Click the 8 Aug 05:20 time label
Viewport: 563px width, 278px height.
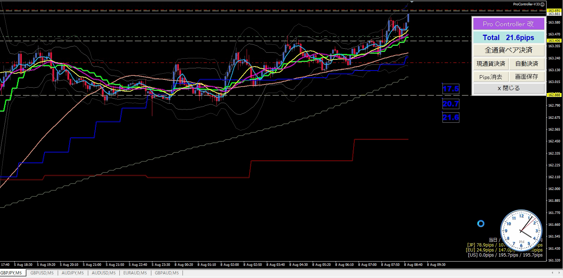(321, 265)
